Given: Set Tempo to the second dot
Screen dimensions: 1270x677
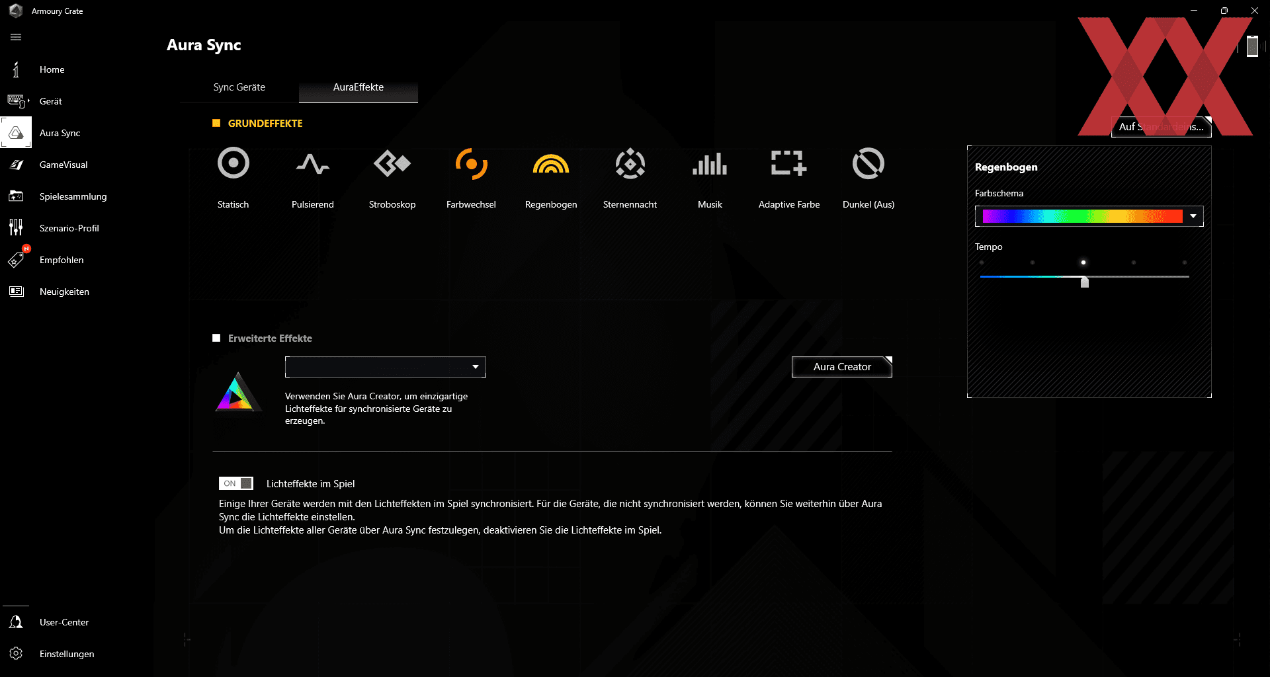Looking at the screenshot, I should (x=1033, y=262).
